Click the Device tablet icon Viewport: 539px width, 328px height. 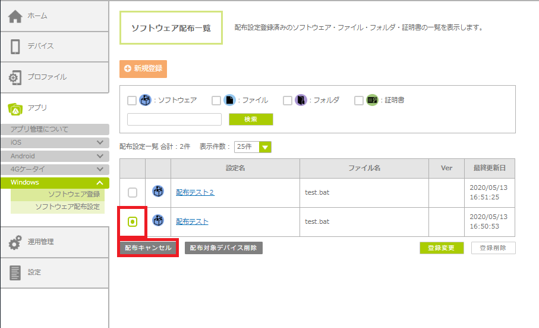(x=15, y=46)
